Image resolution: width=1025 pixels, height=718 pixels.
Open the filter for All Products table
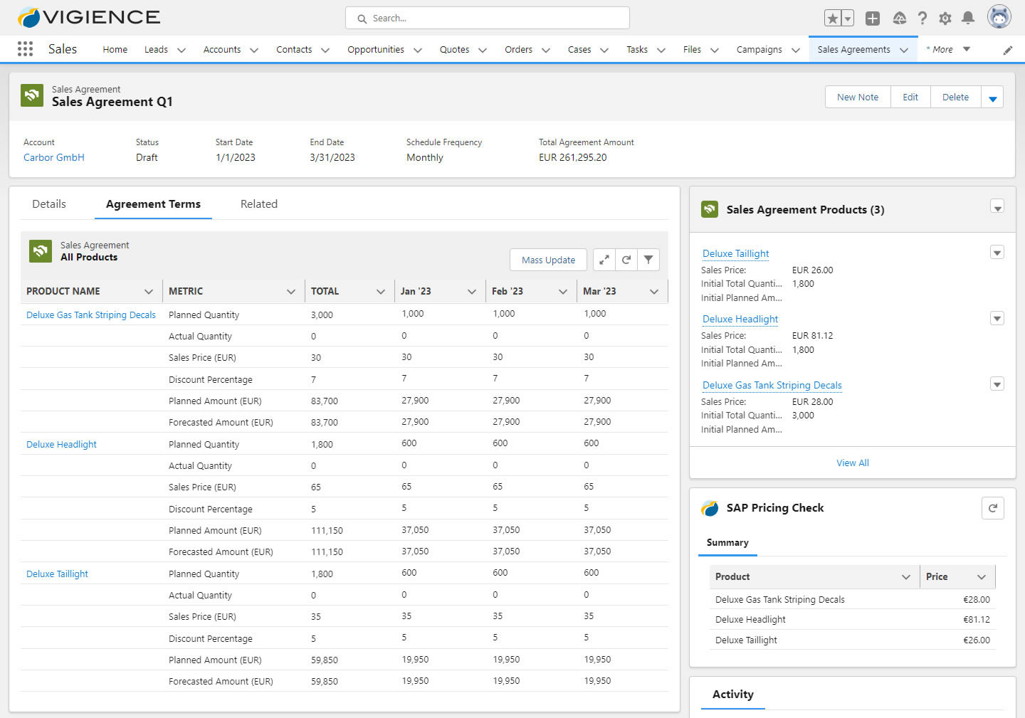click(648, 260)
